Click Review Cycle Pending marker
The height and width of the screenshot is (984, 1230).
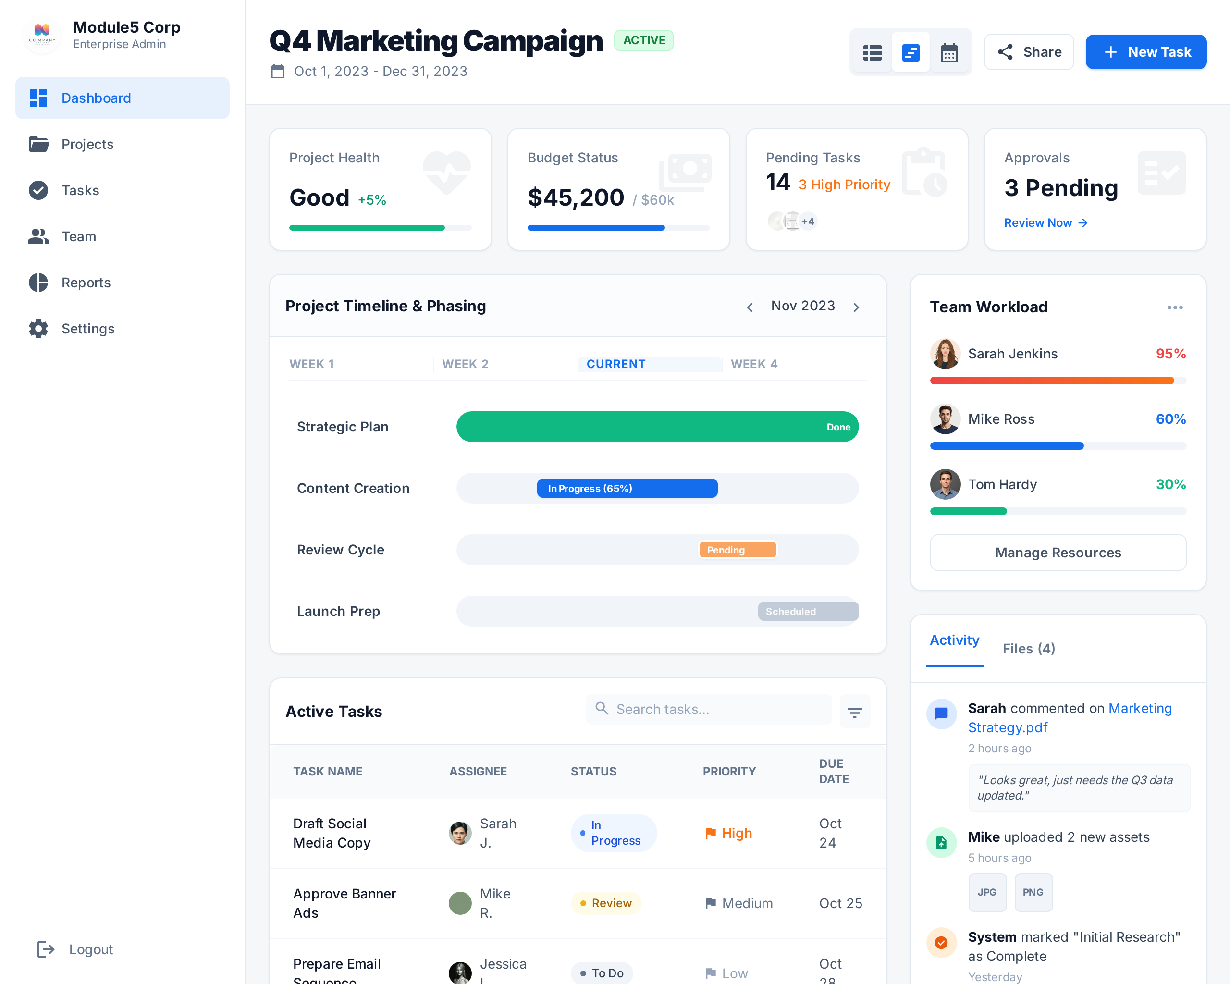pos(738,550)
